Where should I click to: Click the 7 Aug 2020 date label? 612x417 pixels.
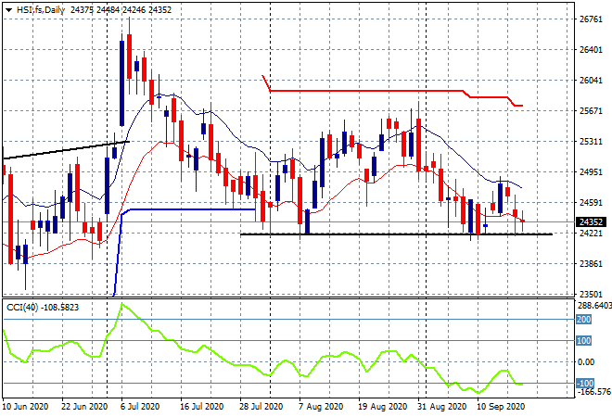321,407
